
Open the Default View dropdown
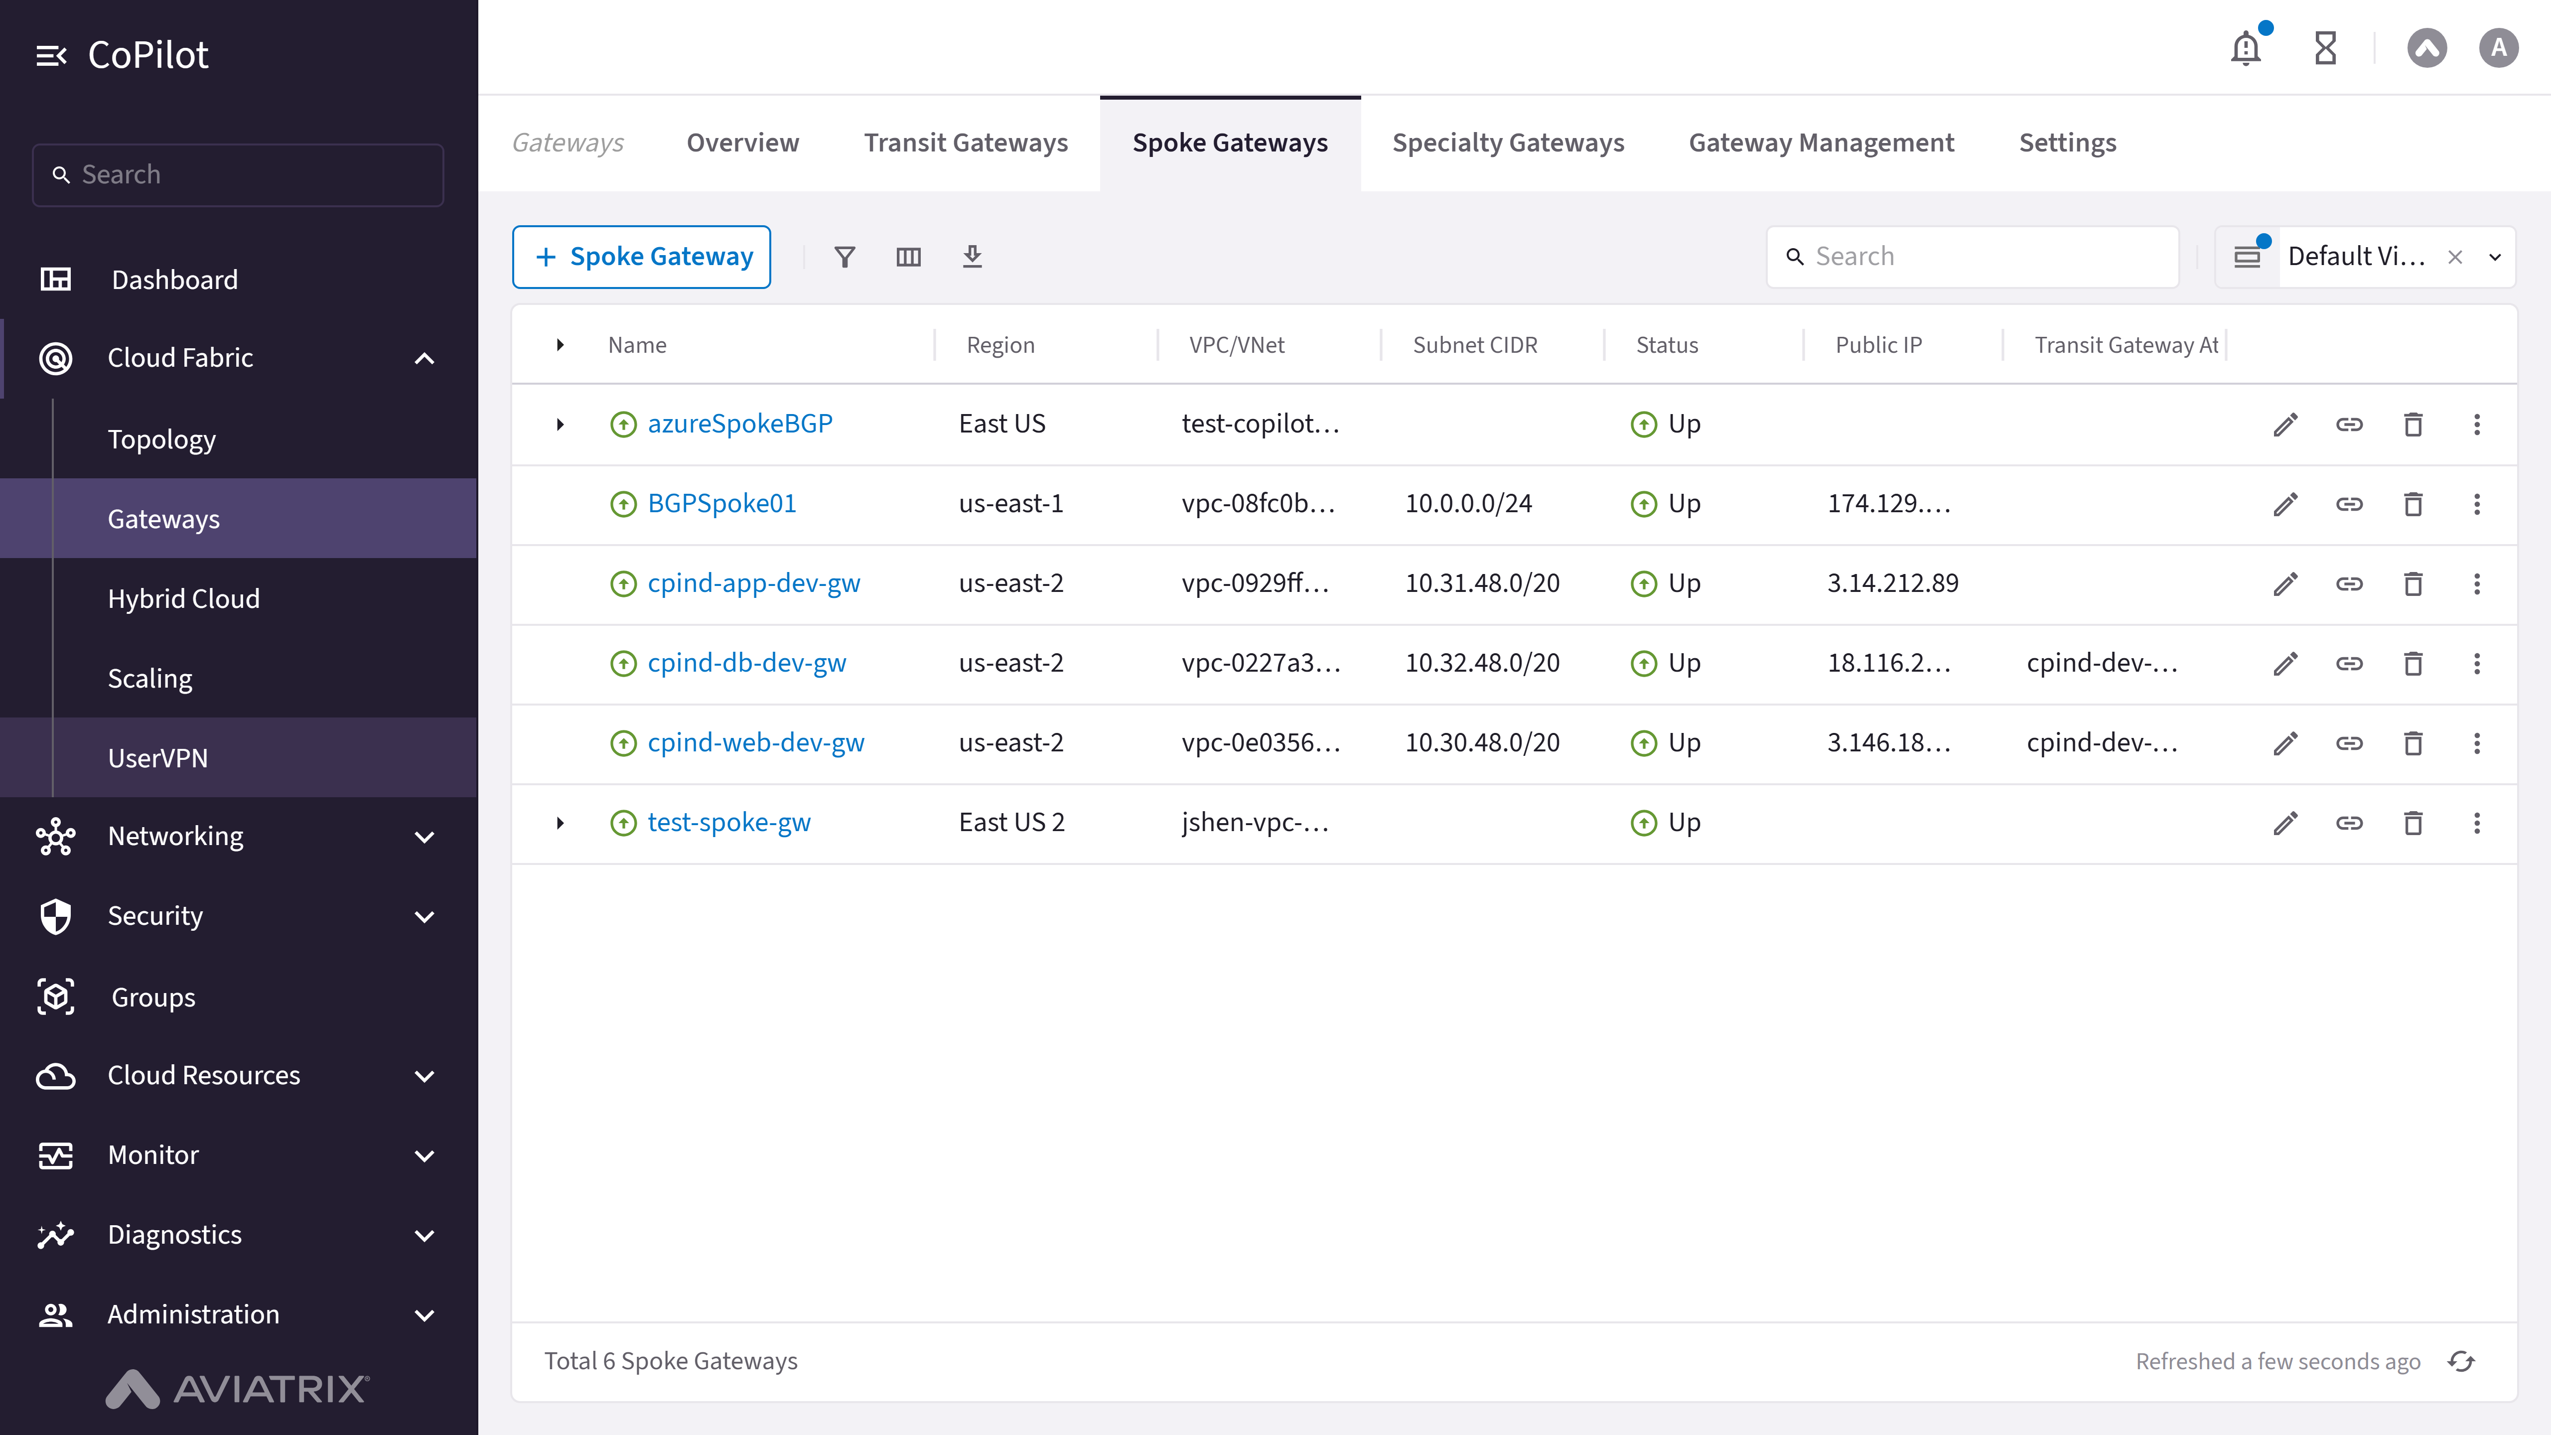pos(2495,258)
